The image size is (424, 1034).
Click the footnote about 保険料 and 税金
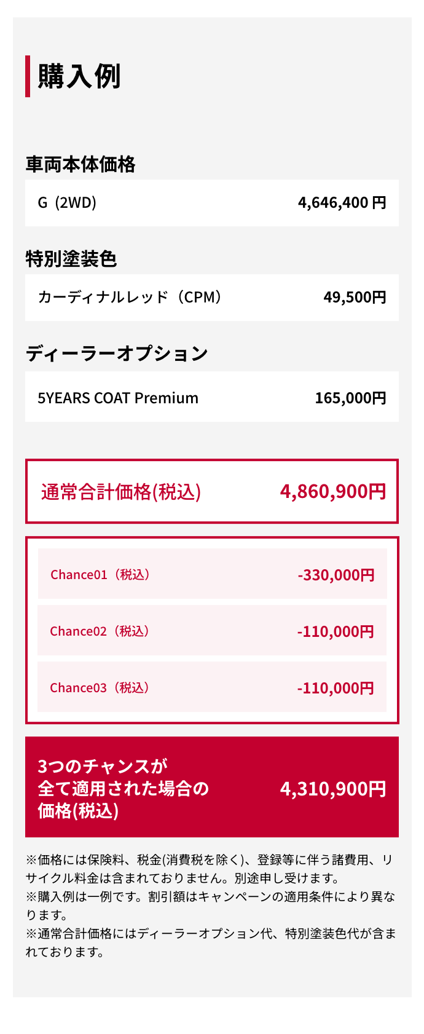pos(209,869)
